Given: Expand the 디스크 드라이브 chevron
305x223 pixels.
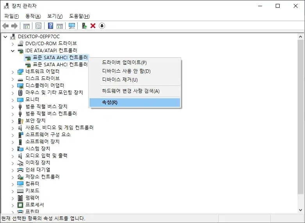Looking at the screenshot, I should tap(12, 79).
